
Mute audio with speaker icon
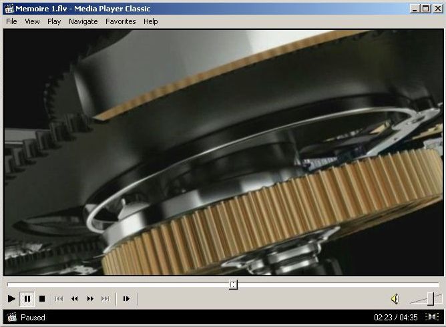click(395, 299)
